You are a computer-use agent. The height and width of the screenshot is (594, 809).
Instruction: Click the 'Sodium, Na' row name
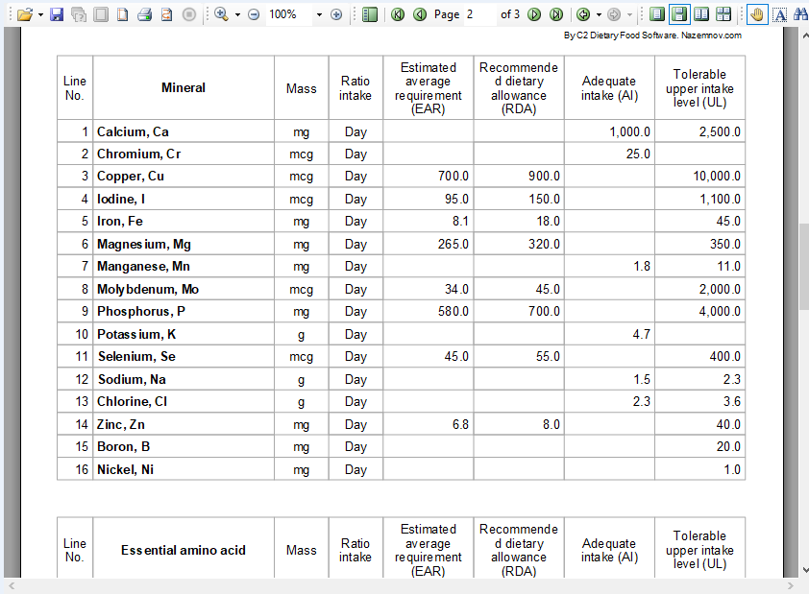pos(132,380)
